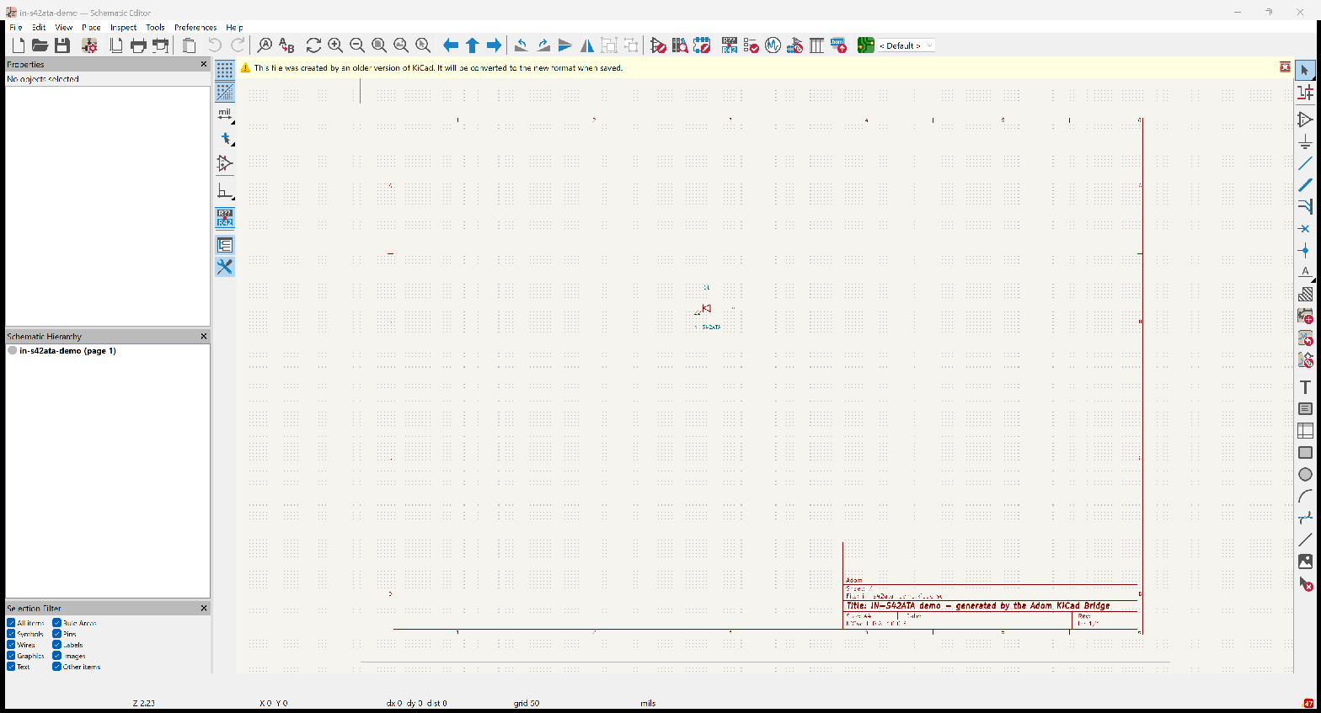Click the Zoom to fit icon
This screenshot has width=1321, height=713.
coord(379,45)
